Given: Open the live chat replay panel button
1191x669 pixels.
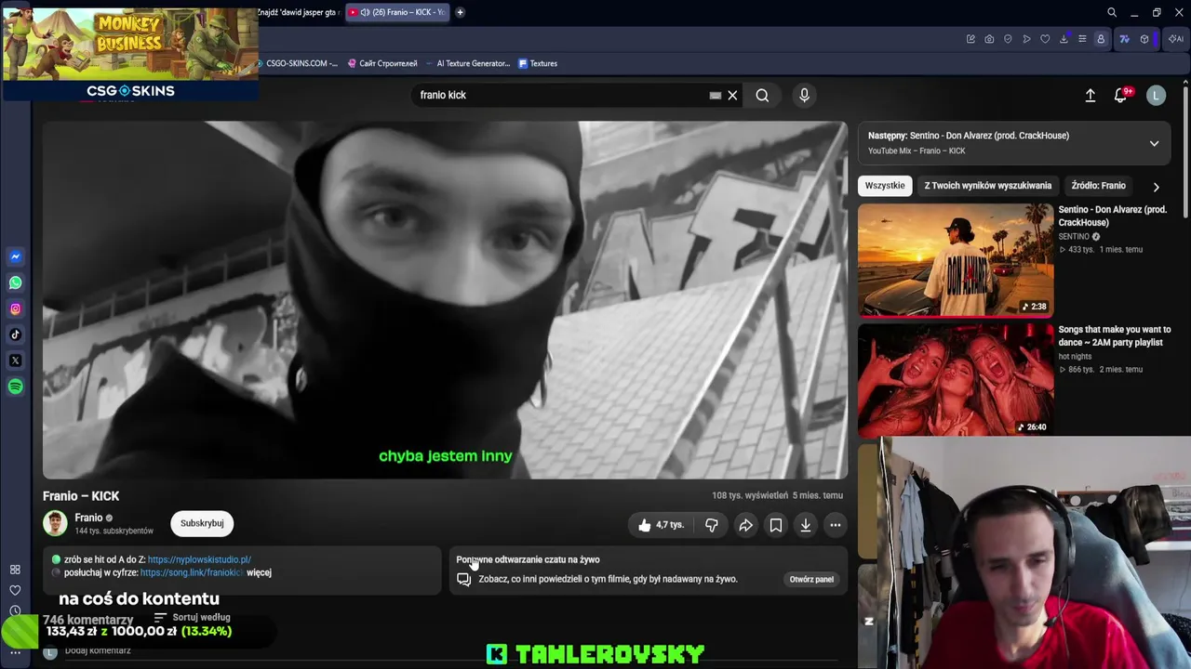Looking at the screenshot, I should (x=811, y=579).
